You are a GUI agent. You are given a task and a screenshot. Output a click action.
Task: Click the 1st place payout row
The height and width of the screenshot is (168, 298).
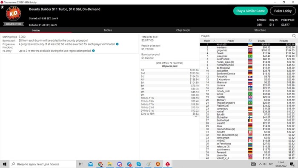(169, 70)
